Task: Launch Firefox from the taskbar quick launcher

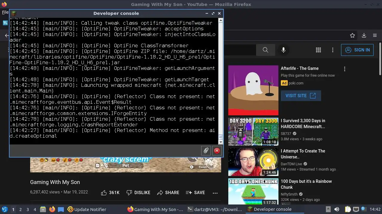Action: 52,209
